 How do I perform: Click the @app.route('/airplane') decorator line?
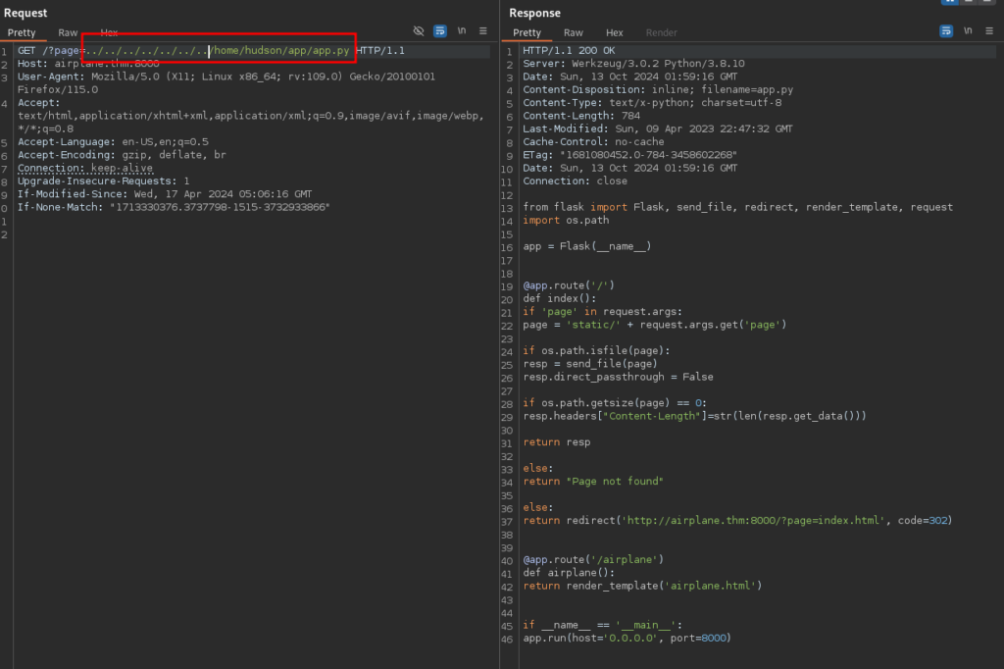(593, 559)
